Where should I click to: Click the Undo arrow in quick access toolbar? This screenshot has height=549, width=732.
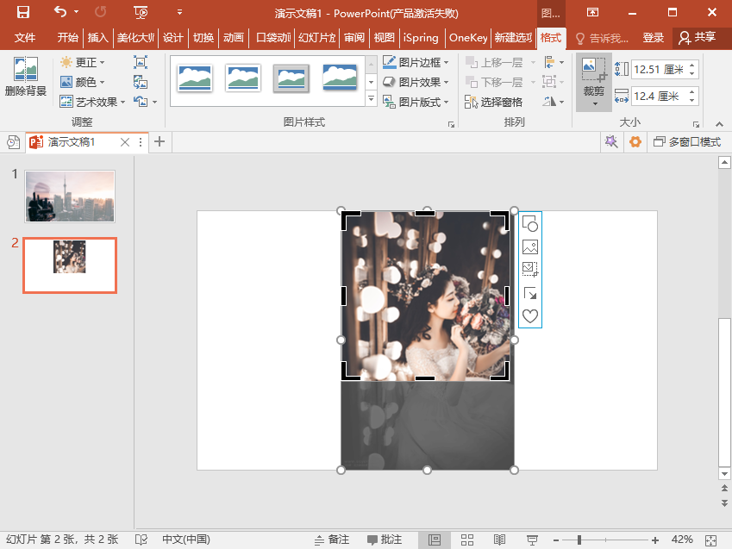pyautogui.click(x=59, y=12)
